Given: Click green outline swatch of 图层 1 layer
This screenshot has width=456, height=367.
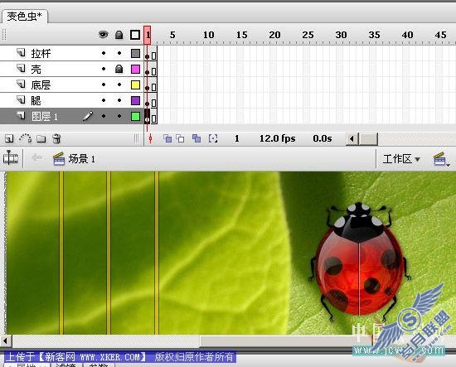Looking at the screenshot, I should coord(135,116).
